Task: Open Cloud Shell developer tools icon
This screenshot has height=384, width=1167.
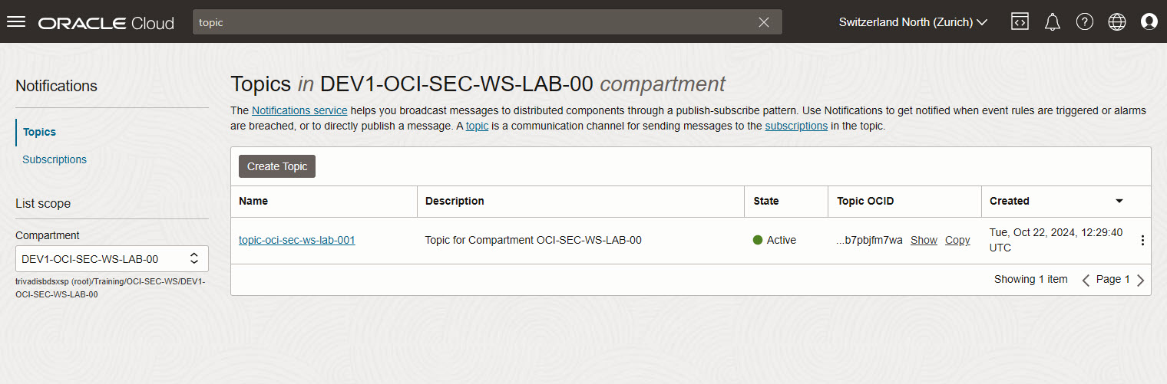Action: (x=1020, y=21)
